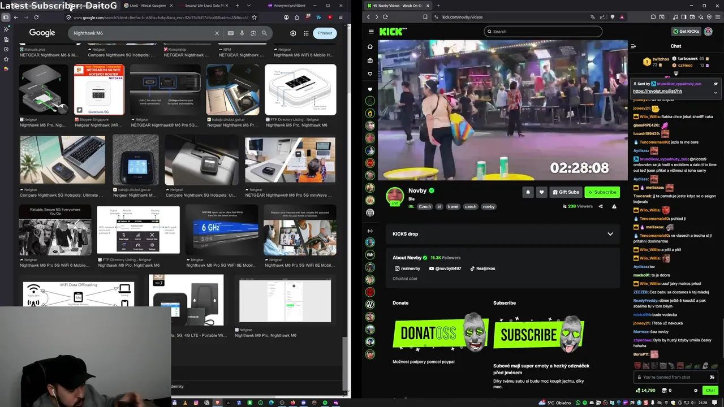Viewport: 724px width, 407px height.
Task: Report the Novby channel warning icon
Action: (x=614, y=206)
